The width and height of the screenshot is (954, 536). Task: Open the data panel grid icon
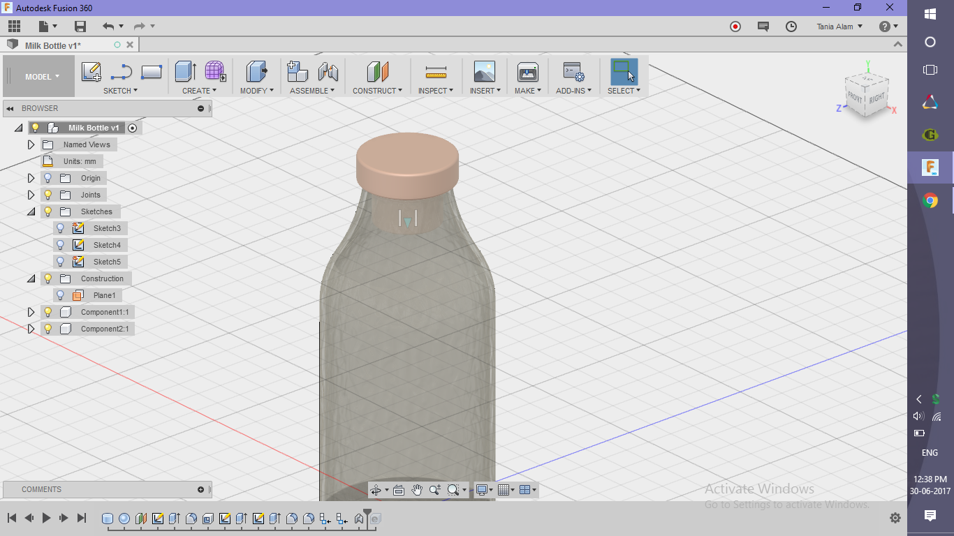14,27
